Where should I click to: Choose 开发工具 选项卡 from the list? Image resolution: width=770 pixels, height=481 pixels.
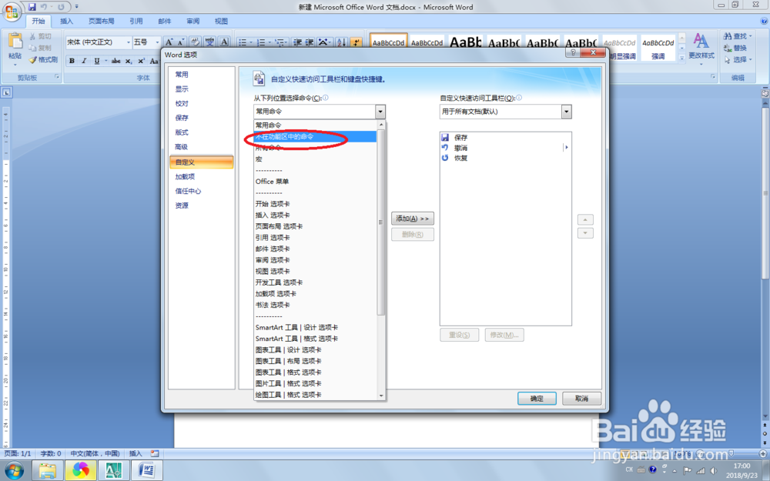pyautogui.click(x=315, y=282)
